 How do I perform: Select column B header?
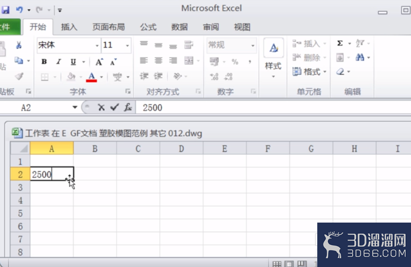[x=95, y=149]
